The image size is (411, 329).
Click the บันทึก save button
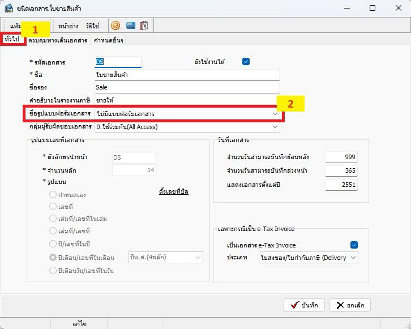[x=304, y=305]
